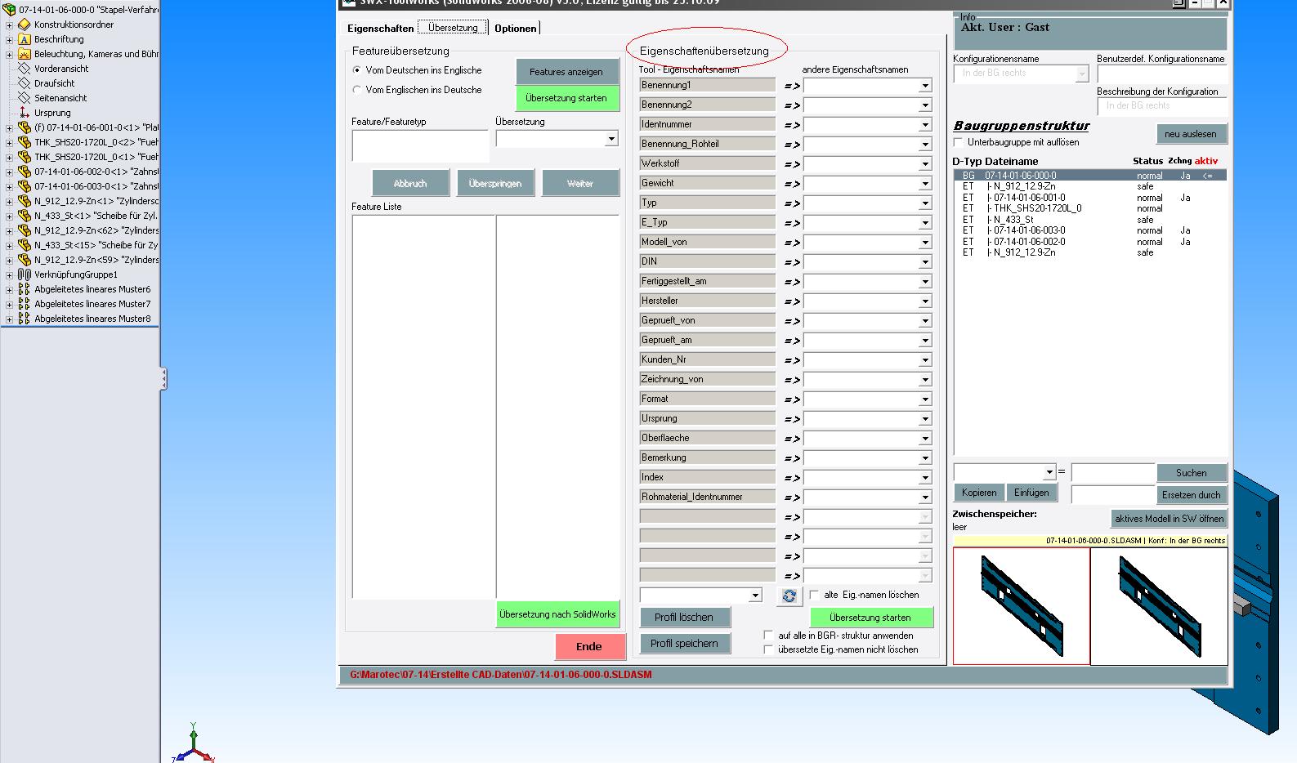Open the dropdown next to Hersteller

coord(925,301)
